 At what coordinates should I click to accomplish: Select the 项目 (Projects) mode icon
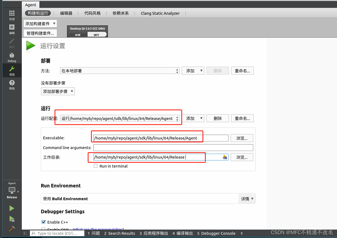click(12, 70)
